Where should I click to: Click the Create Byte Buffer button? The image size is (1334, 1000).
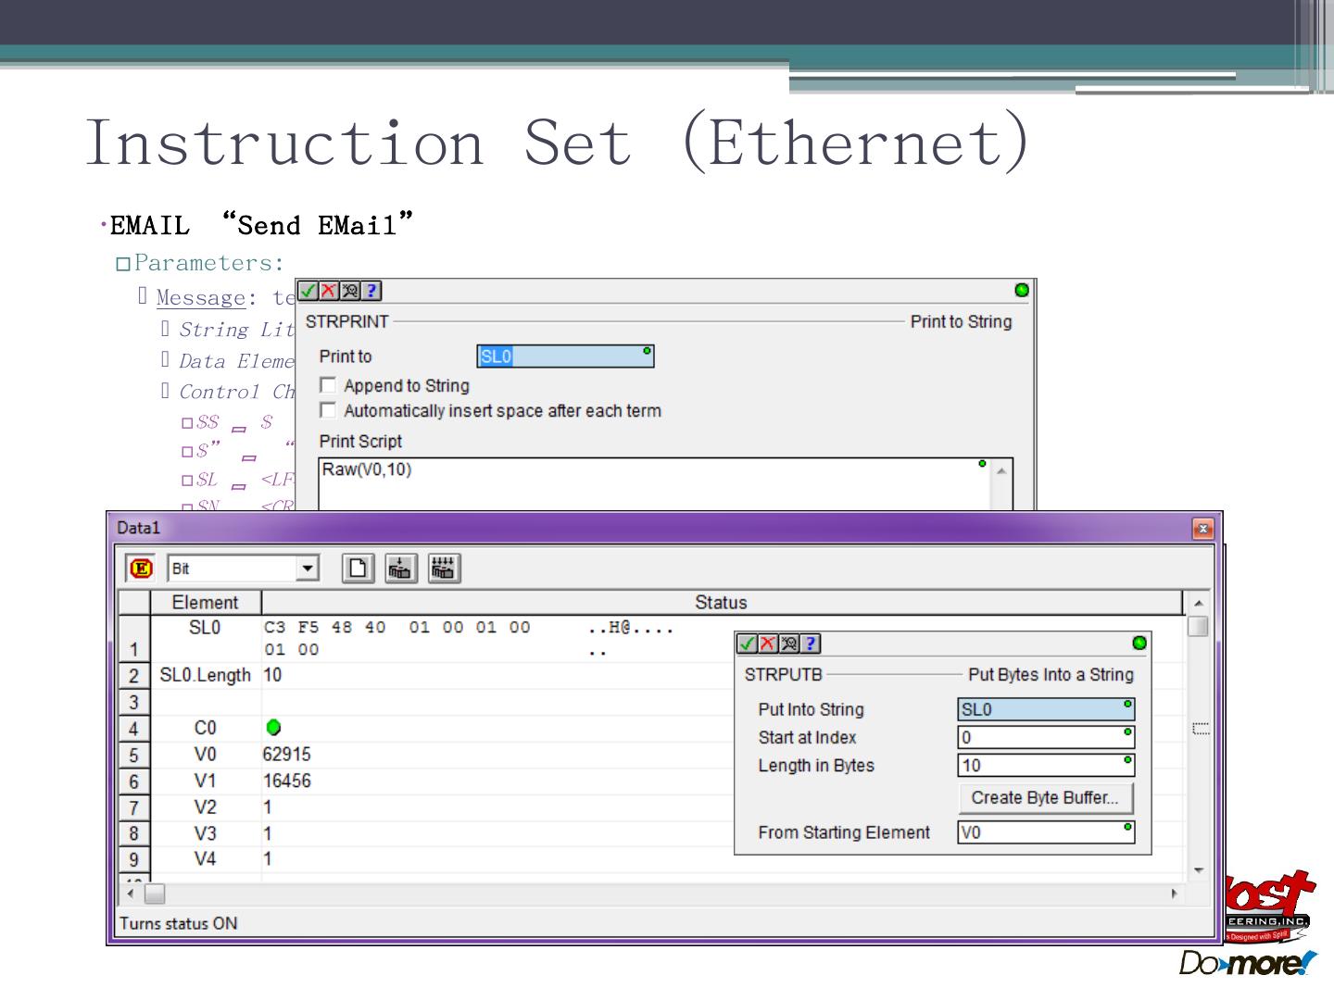pyautogui.click(x=1045, y=798)
